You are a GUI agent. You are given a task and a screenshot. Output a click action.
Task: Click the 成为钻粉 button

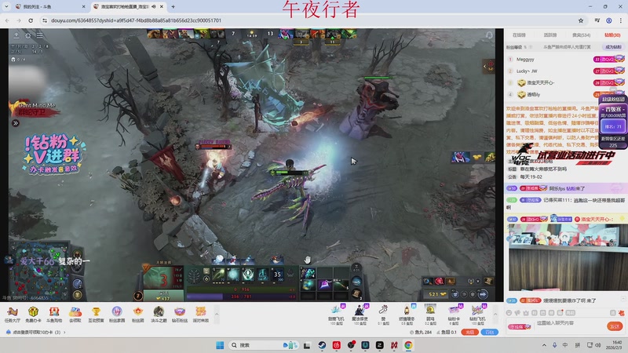pyautogui.click(x=613, y=47)
